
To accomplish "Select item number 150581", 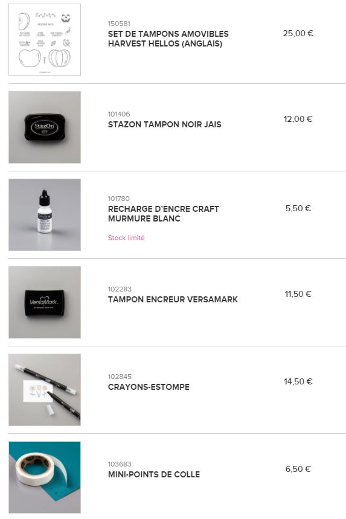I will [x=119, y=24].
